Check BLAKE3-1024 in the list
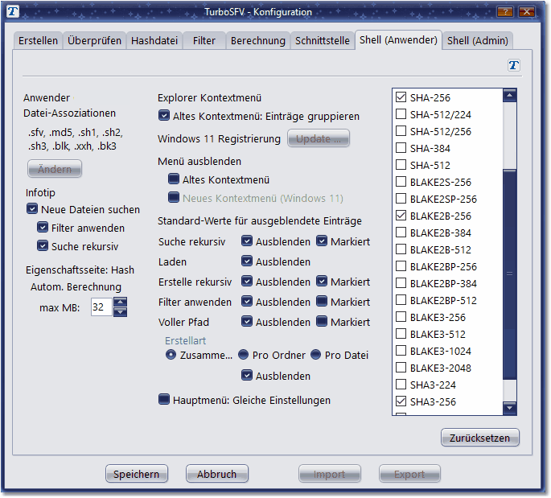Viewport: 551px width, 498px height. click(401, 351)
